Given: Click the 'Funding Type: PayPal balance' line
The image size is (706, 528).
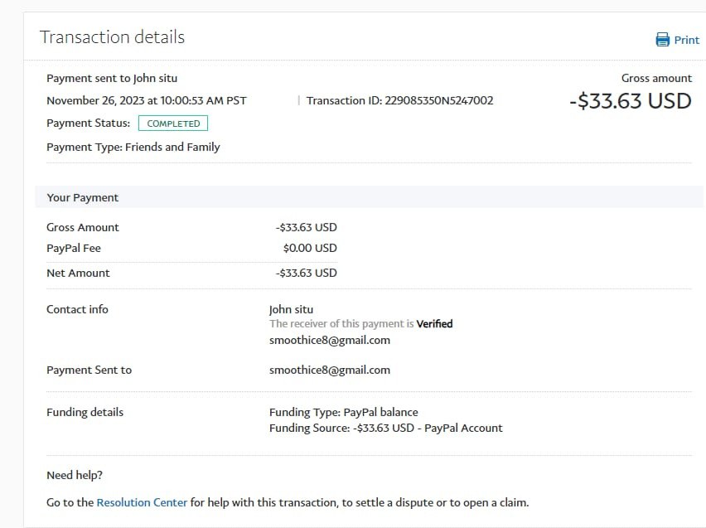Looking at the screenshot, I should pyautogui.click(x=343, y=412).
